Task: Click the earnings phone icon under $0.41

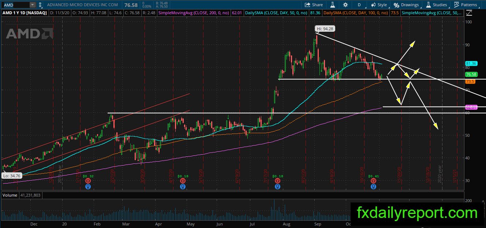Action: tap(373, 180)
